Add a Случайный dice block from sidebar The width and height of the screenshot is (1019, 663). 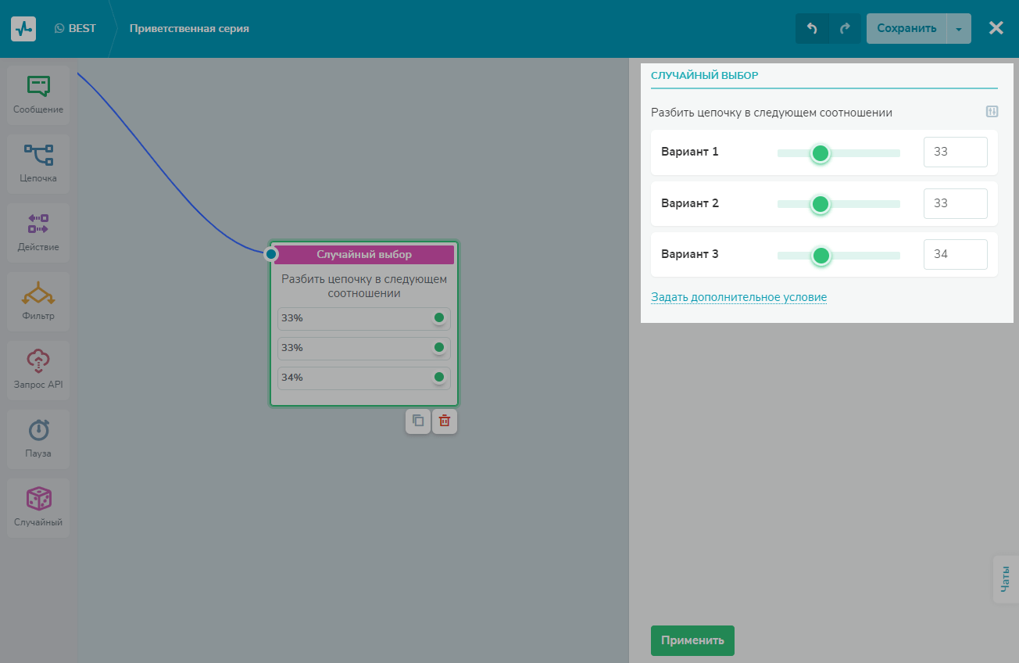(38, 508)
